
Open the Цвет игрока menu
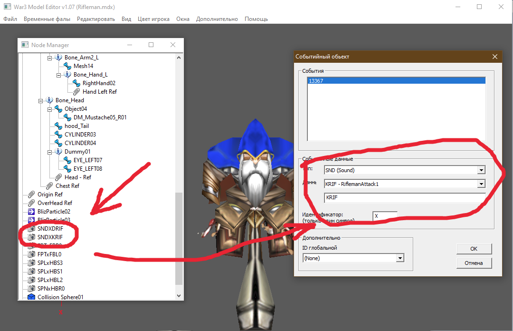[153, 19]
